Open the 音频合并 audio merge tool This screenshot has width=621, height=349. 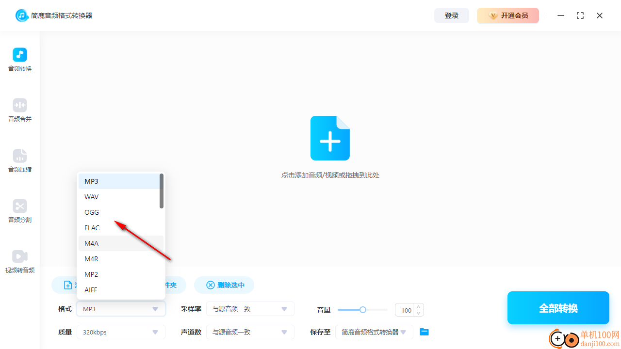click(20, 111)
